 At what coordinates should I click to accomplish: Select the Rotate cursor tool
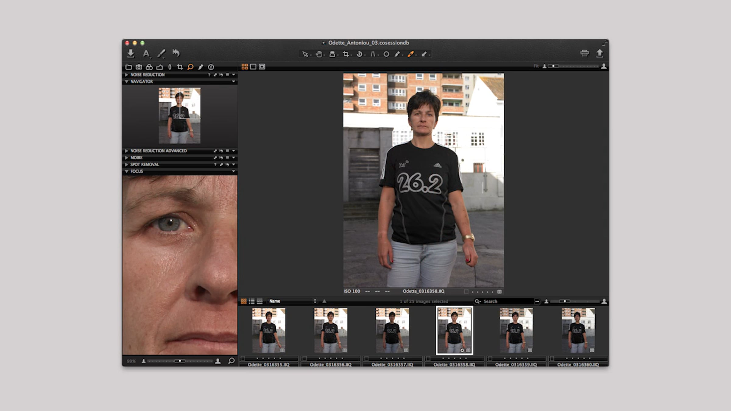click(359, 54)
